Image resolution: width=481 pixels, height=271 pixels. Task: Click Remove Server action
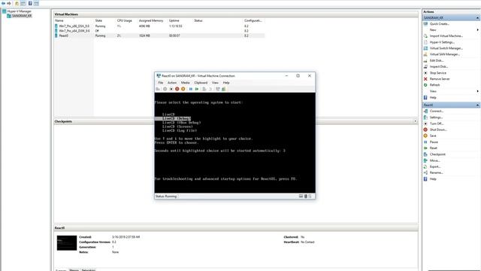click(440, 79)
